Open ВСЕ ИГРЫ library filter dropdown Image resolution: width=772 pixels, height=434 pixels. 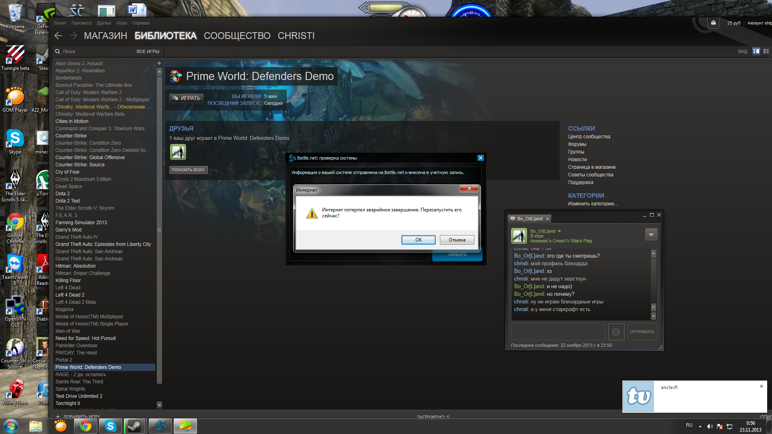[x=148, y=51]
